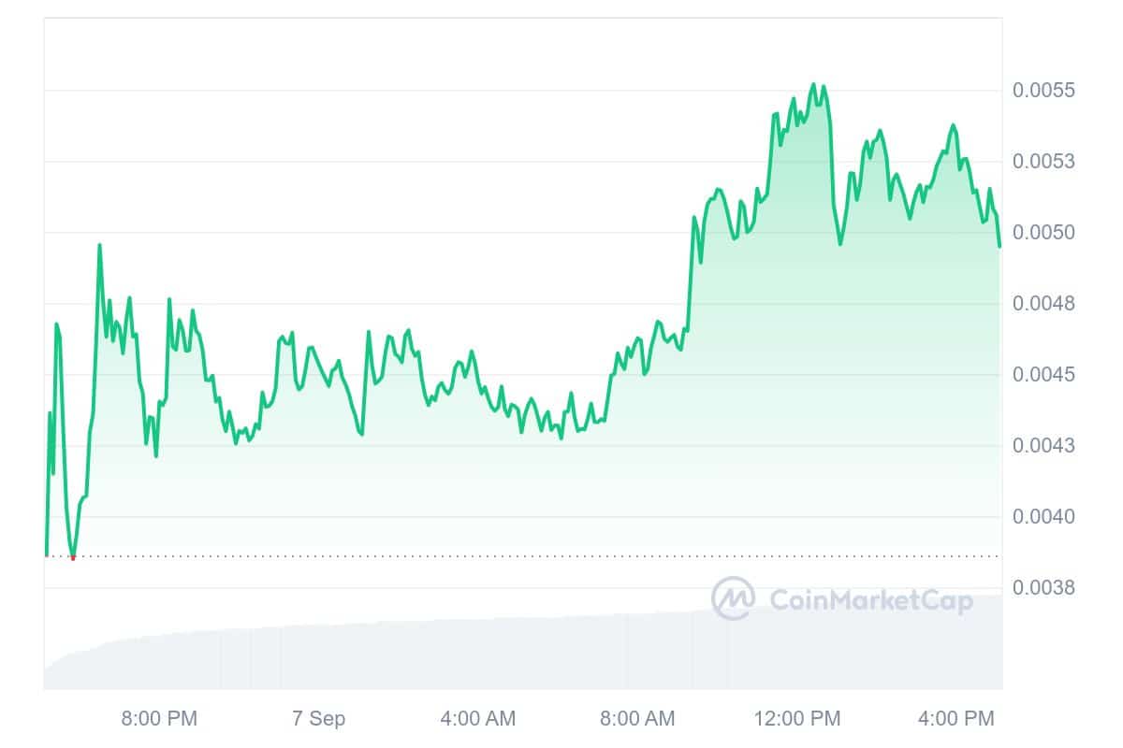Click the 0.0050 price axis label

coord(1043,233)
